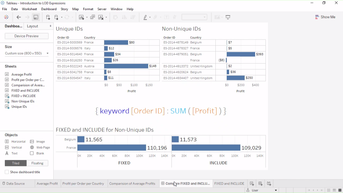
Task: Open Presentation Mode from the toolbar
Action: coord(228,17)
